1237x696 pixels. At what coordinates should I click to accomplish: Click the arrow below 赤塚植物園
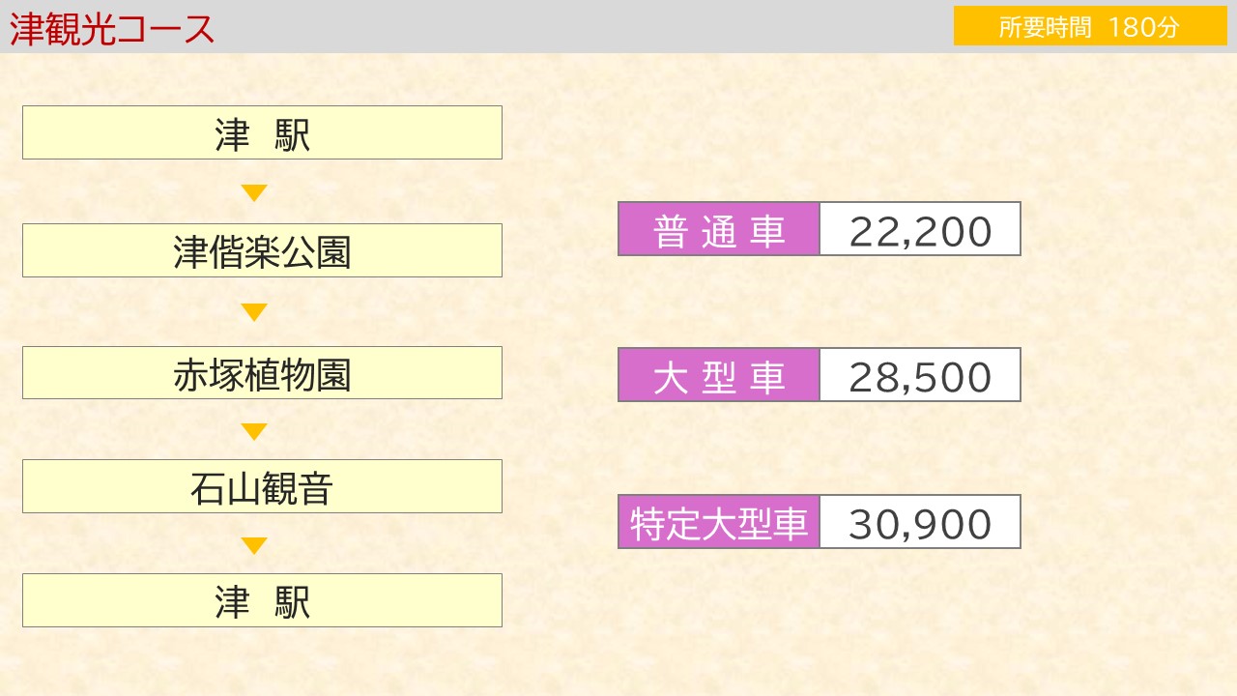254,432
